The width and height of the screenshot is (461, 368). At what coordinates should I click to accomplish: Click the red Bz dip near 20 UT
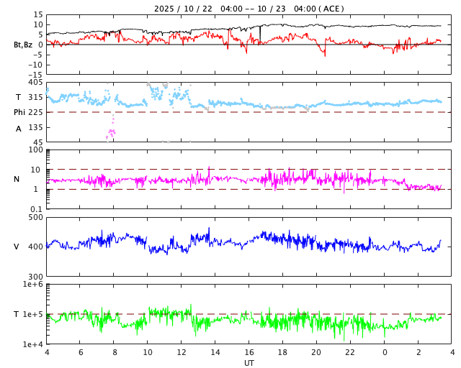[325, 53]
